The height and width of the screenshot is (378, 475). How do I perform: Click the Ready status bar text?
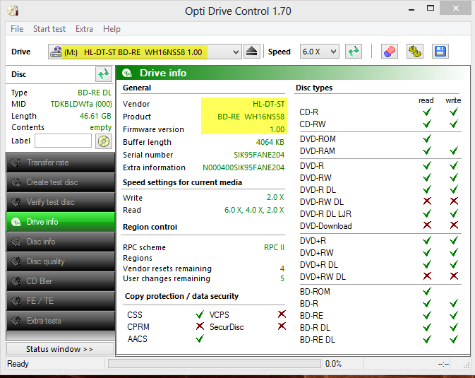[18, 364]
